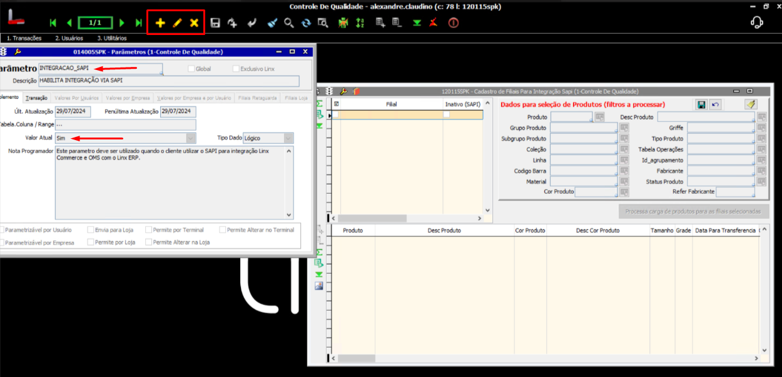Toggle the Global checkbox
The width and height of the screenshot is (782, 377).
[191, 69]
